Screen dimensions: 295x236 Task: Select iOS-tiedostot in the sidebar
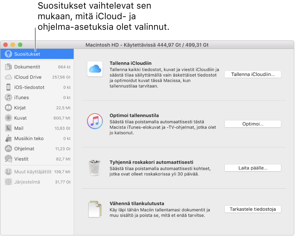pyautogui.click(x=37, y=87)
